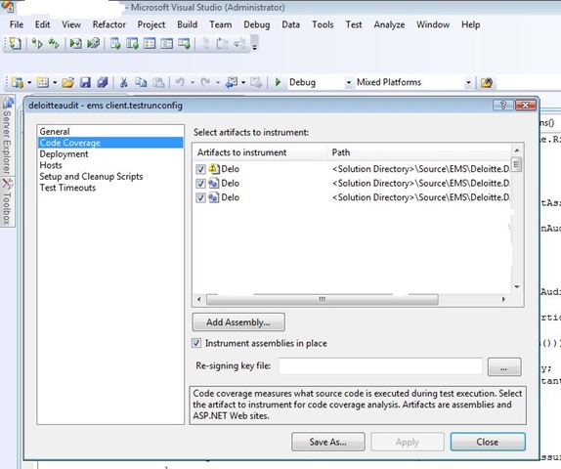Click the Apply button

click(408, 442)
